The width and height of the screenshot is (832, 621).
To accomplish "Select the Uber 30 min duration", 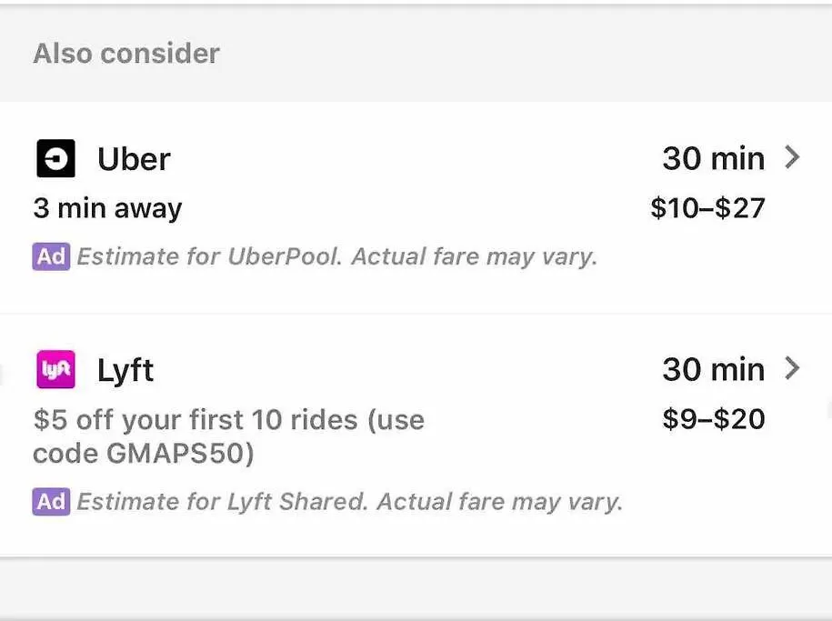I will 714,158.
